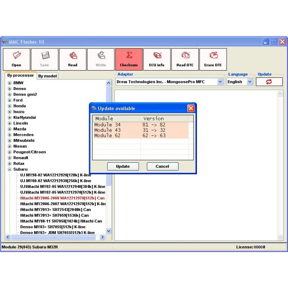Expand the Denso gen2 node
The height and width of the screenshot is (288, 288).
[x=10, y=94]
